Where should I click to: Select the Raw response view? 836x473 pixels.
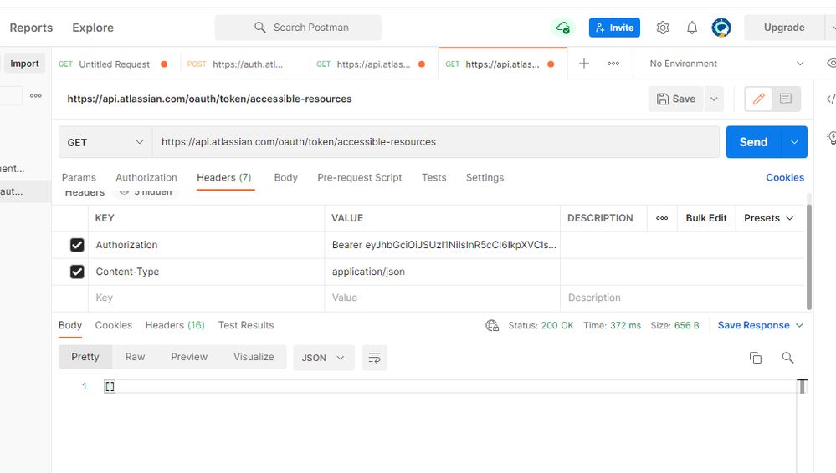135,357
